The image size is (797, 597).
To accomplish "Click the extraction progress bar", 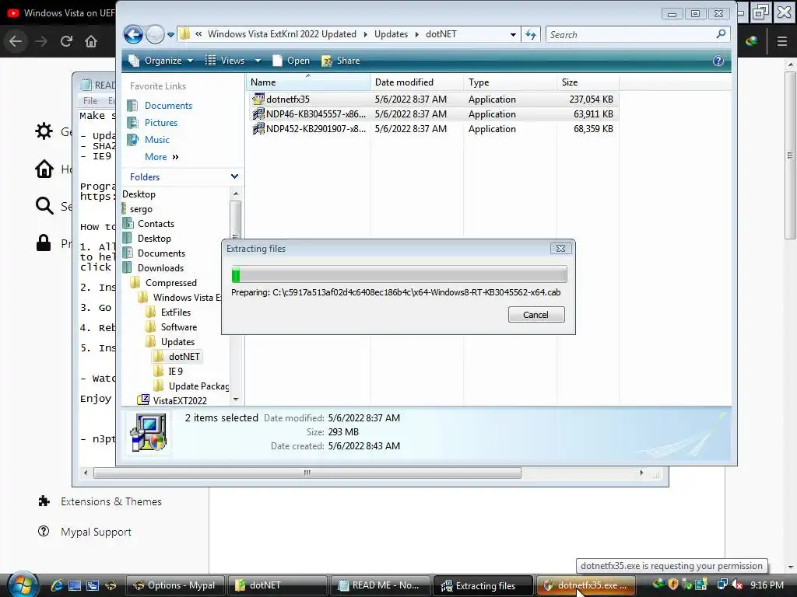I will tap(399, 274).
